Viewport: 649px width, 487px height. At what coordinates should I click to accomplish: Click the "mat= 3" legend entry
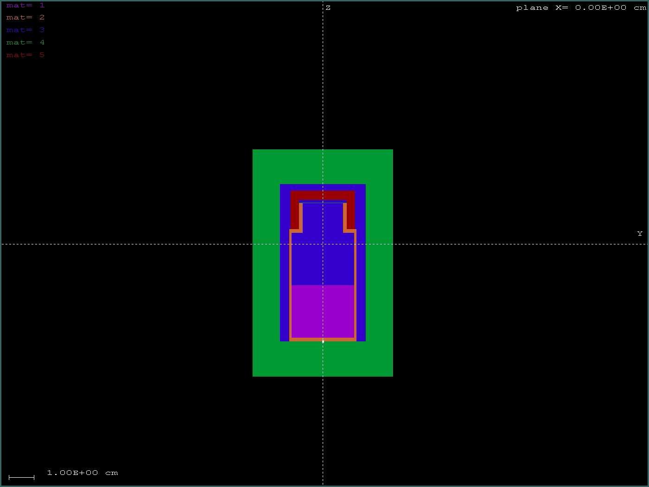pyautogui.click(x=25, y=30)
